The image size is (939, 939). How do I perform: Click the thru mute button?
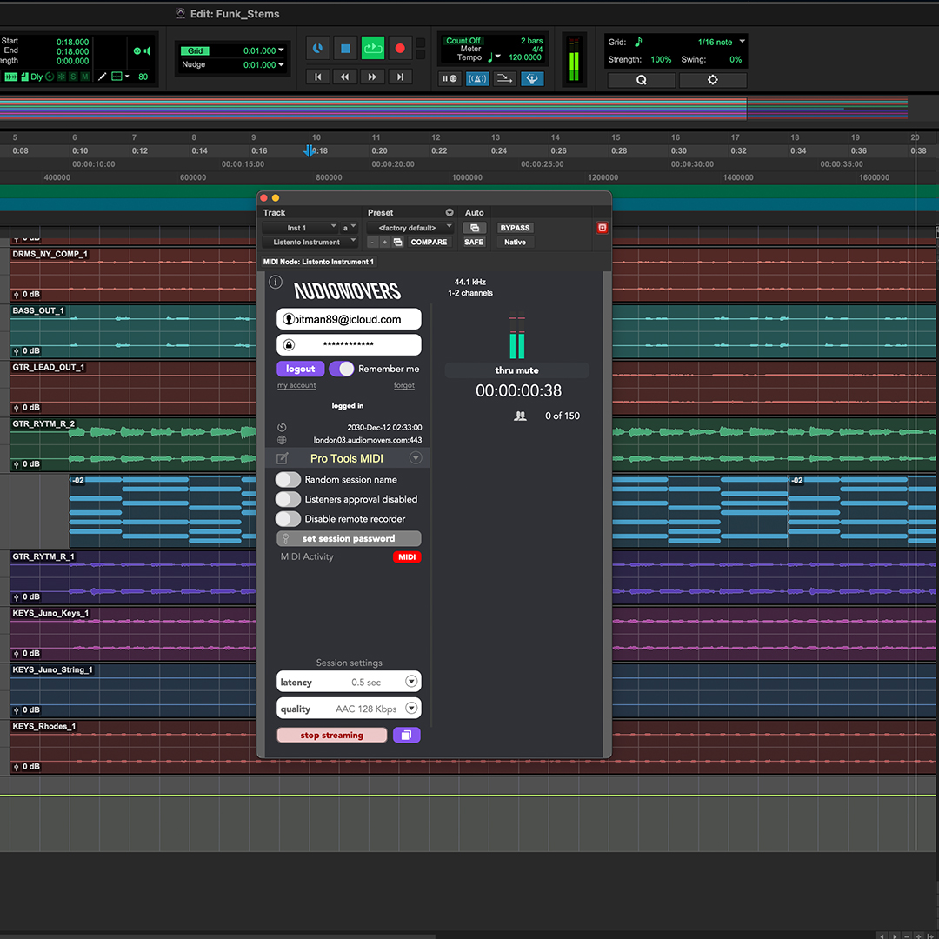[516, 370]
